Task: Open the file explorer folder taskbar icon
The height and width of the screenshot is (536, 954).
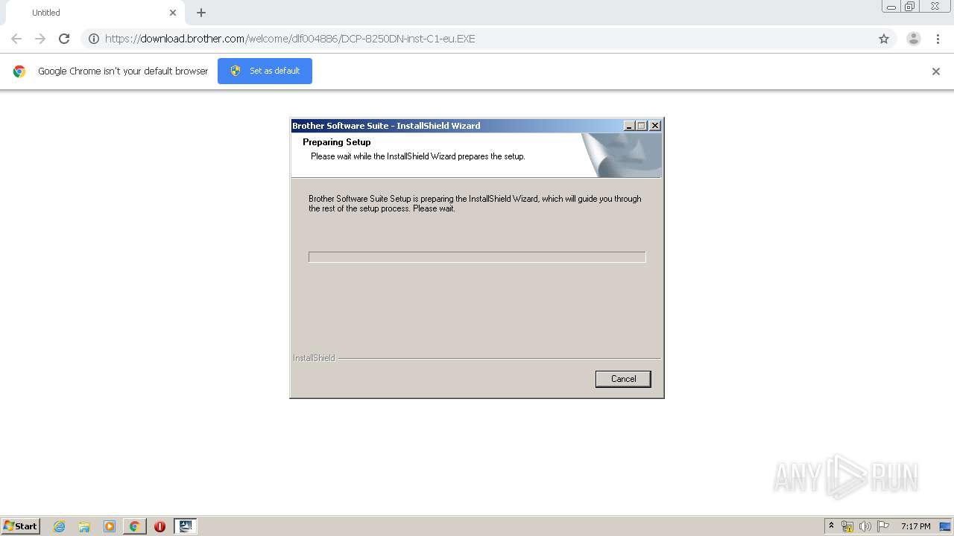Action: [84, 526]
